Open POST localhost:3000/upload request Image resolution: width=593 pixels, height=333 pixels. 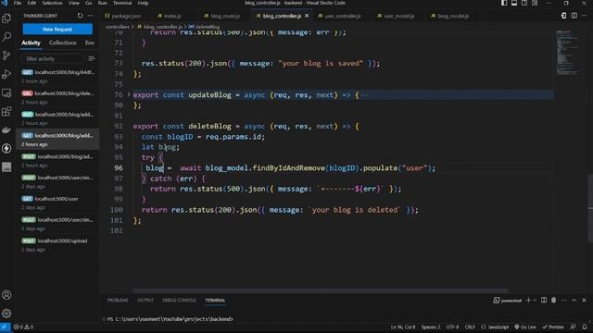[57, 244]
